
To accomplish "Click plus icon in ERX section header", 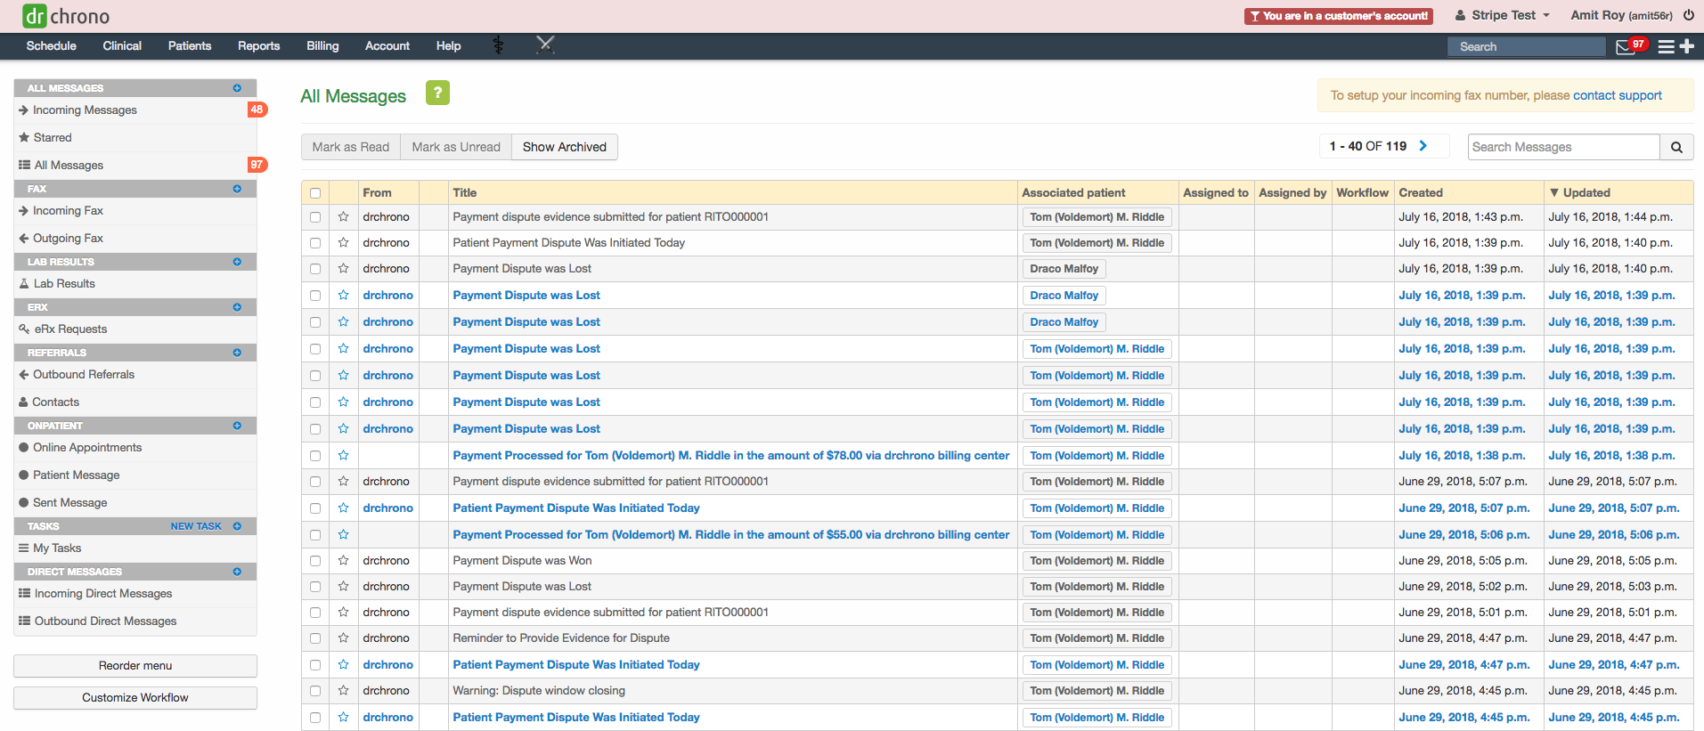I will pyautogui.click(x=237, y=307).
